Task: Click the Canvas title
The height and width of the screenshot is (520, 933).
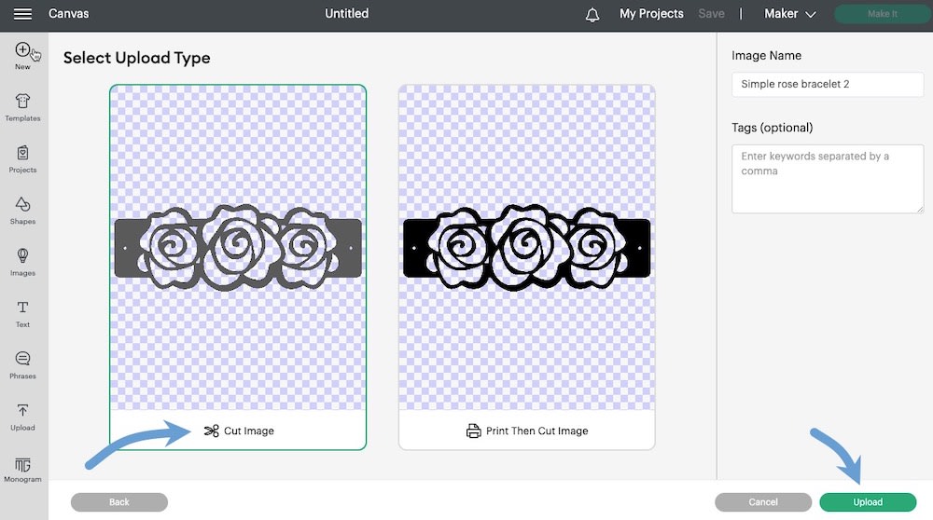Action: point(68,14)
